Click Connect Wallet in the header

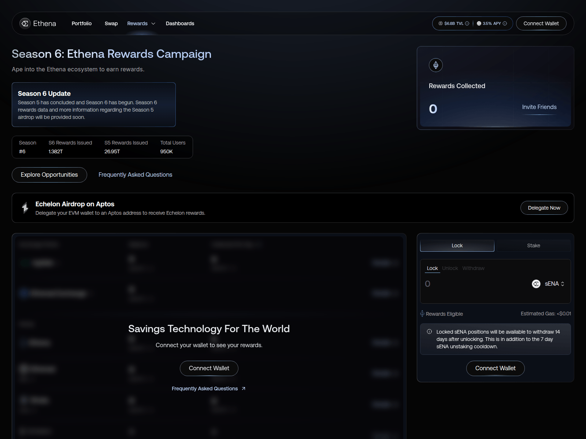[541, 23]
